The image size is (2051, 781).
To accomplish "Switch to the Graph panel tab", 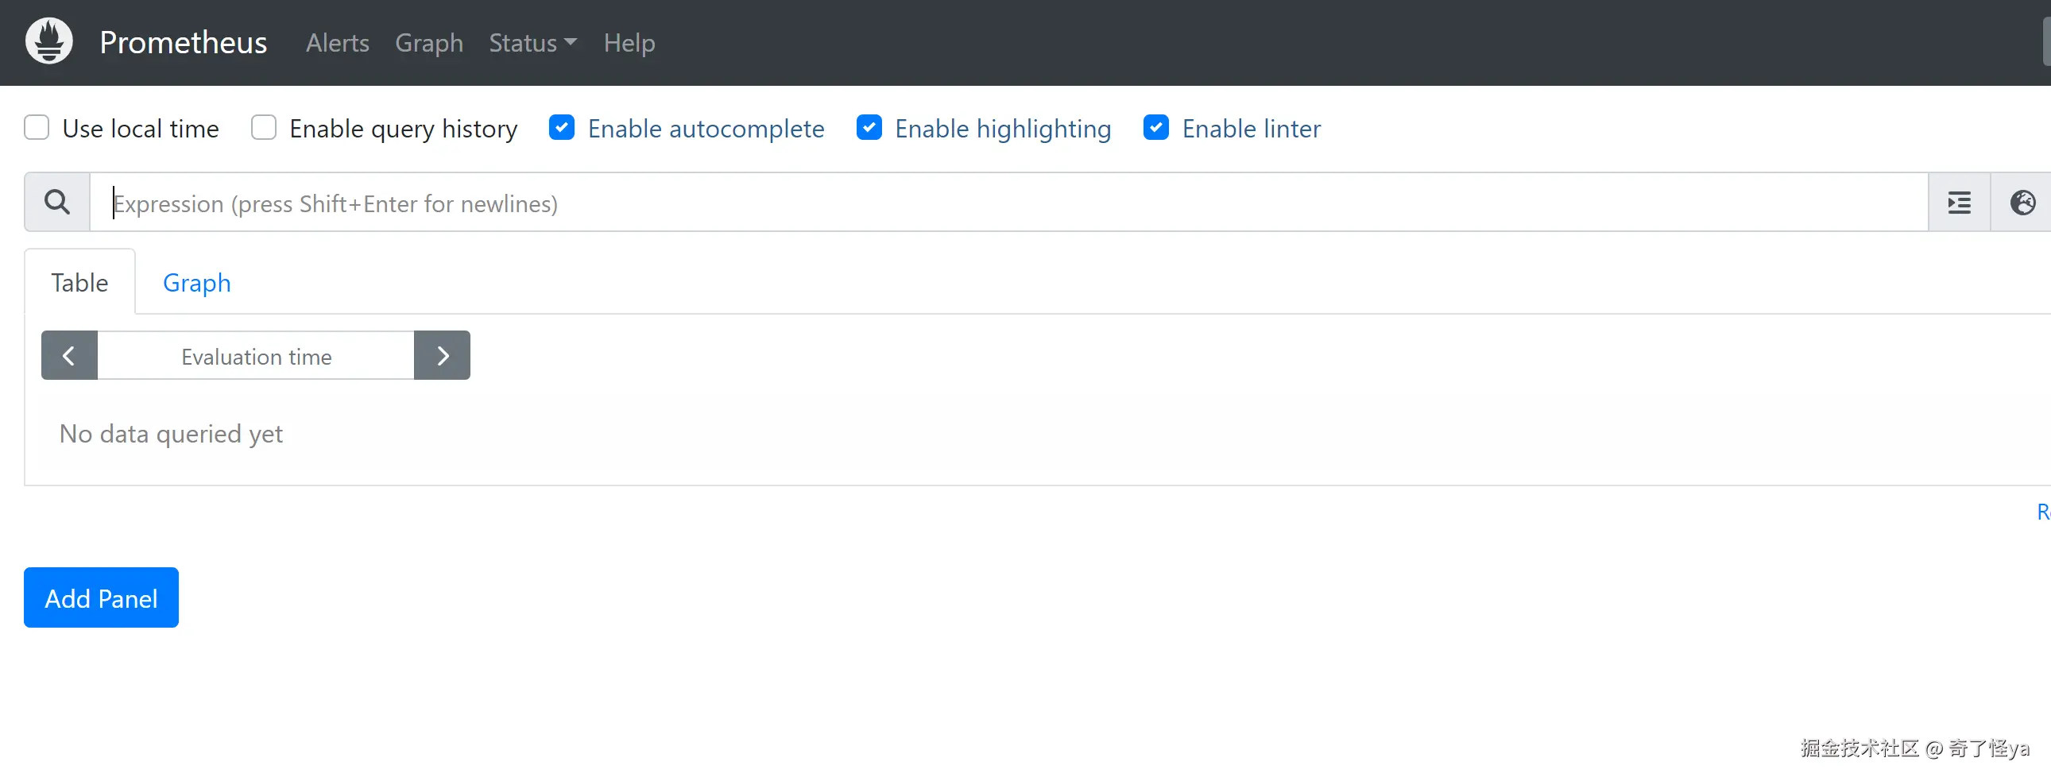I will coord(196,283).
